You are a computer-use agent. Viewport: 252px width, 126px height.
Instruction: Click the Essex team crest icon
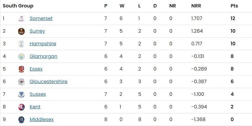tap(21, 69)
